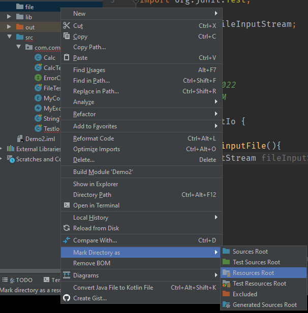Select the file folder in project tree
The width and height of the screenshot is (308, 313).
pos(30,7)
